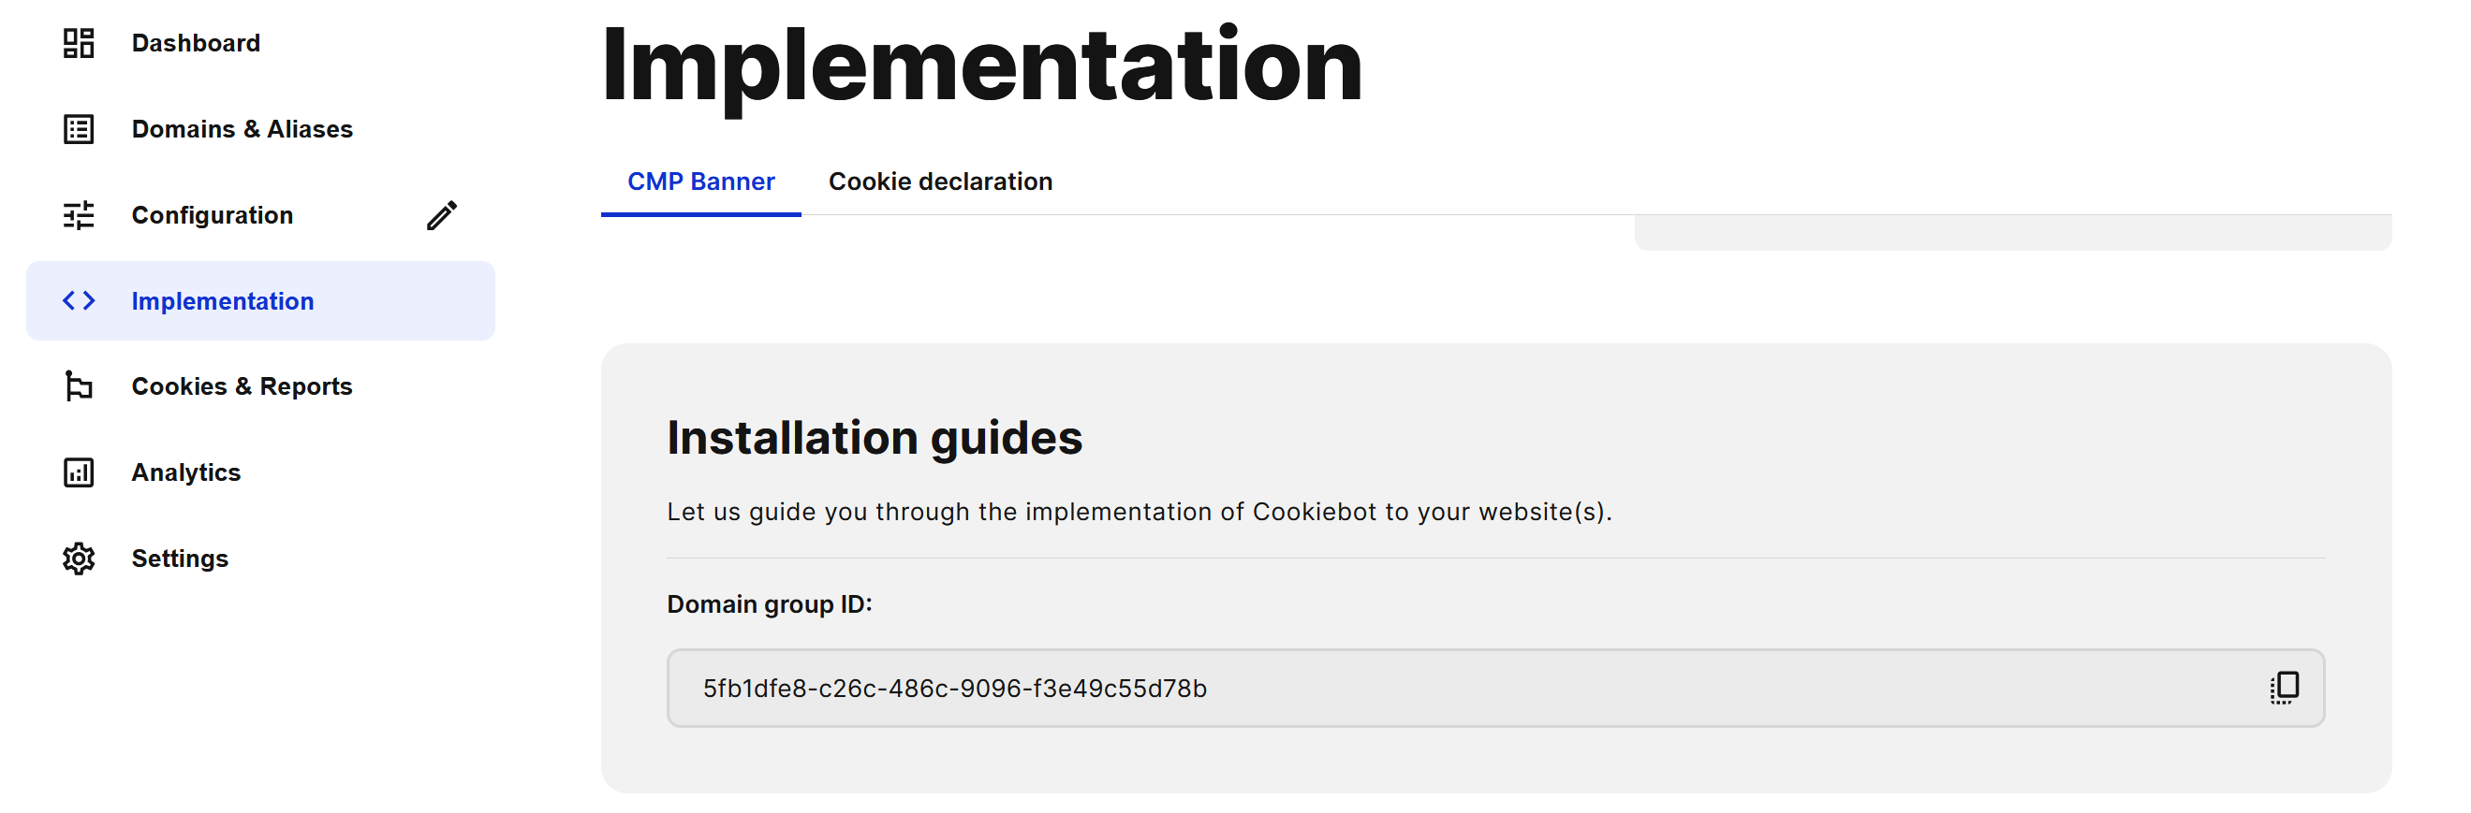This screenshot has height=813, width=2471.
Task: Navigate to Cookies & Reports
Action: pyautogui.click(x=242, y=386)
